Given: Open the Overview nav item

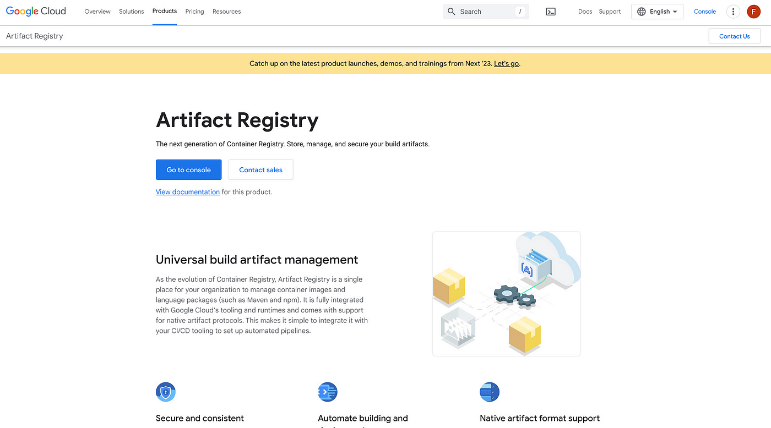Looking at the screenshot, I should (x=97, y=12).
